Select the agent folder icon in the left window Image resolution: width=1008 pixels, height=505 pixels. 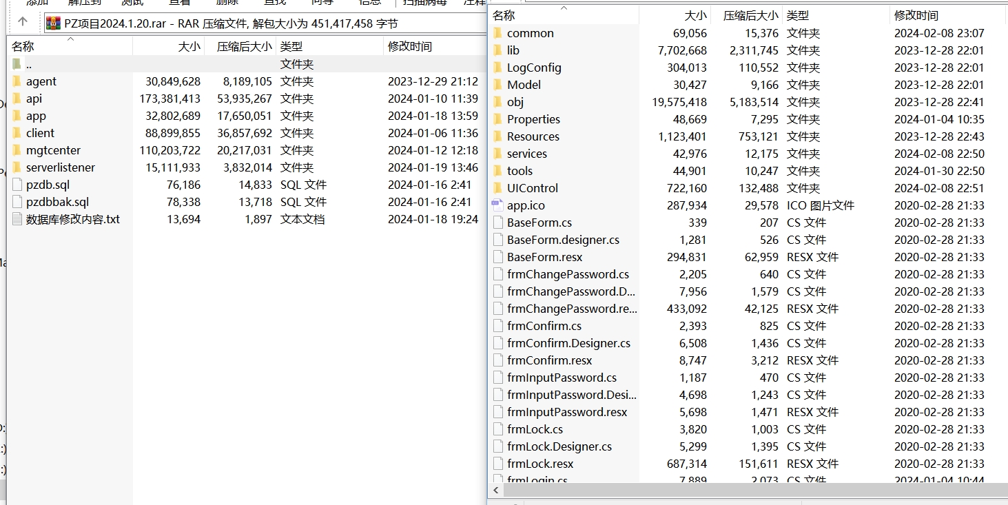tap(17, 81)
